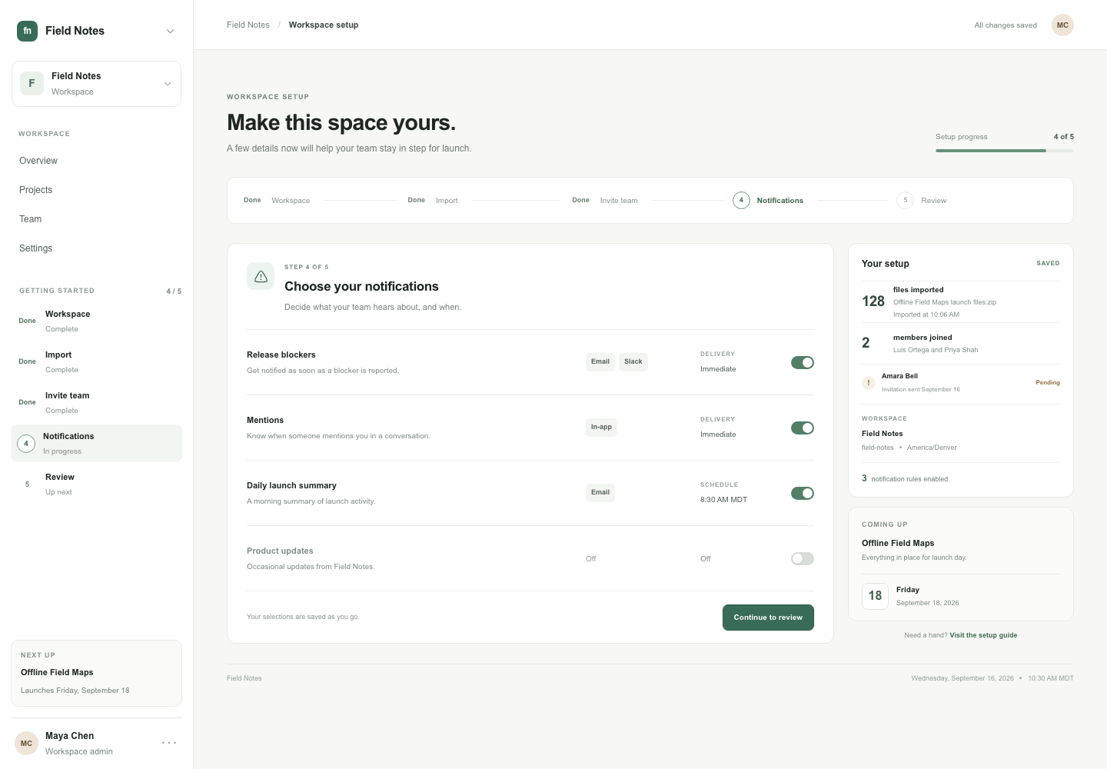Click the 18 date badge for Friday
1107x769 pixels.
click(875, 596)
